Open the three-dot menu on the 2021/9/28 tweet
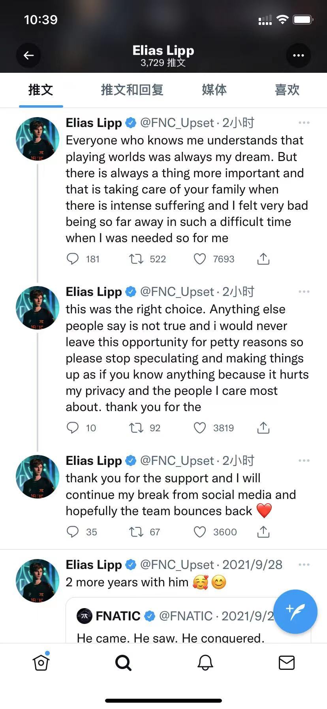Viewport: 327px width, 709px height. pyautogui.click(x=304, y=565)
